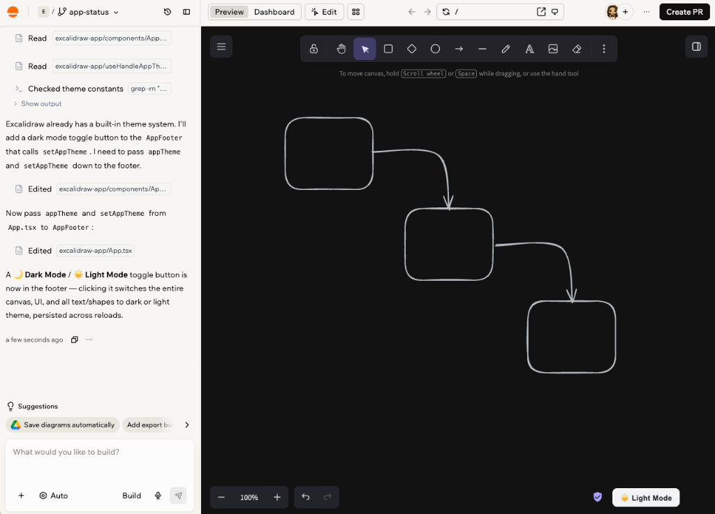Select the Diamond shape tool
This screenshot has width=715, height=514.
coord(412,49)
